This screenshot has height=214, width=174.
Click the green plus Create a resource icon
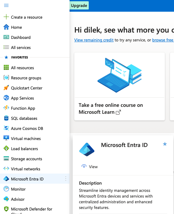[6, 17]
